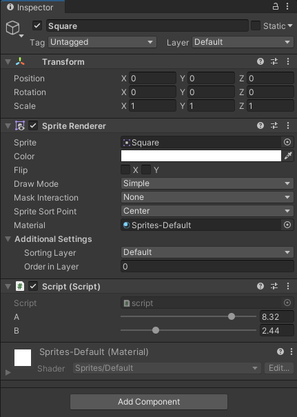Open Transform component help reference
297x417 pixels.
pos(260,62)
